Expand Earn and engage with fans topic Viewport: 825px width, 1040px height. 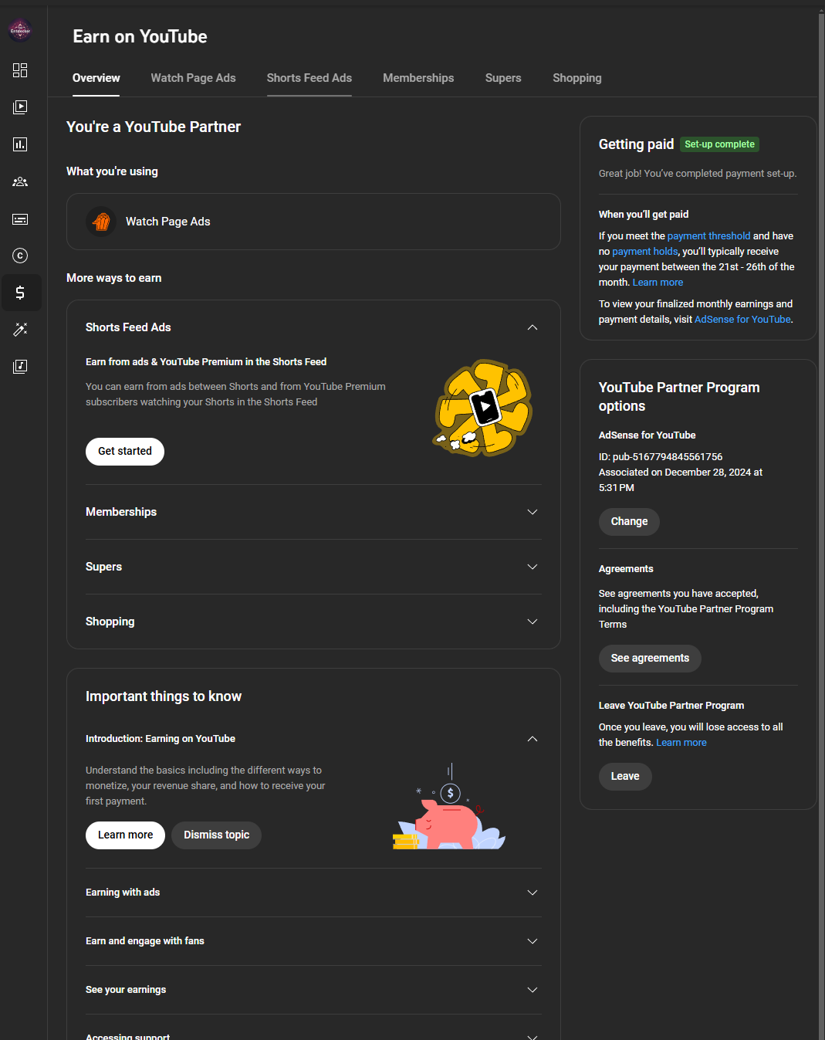pyautogui.click(x=532, y=941)
